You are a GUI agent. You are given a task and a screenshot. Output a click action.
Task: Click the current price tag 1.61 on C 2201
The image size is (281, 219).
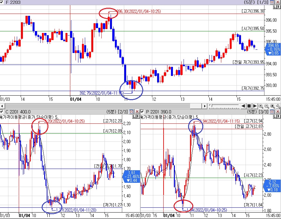(132, 176)
